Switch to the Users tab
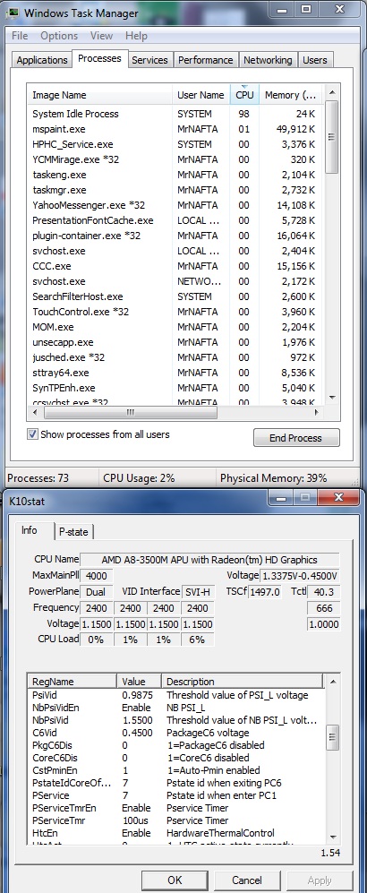This screenshot has width=367, height=893. [315, 60]
